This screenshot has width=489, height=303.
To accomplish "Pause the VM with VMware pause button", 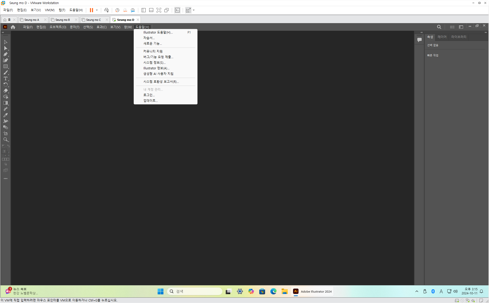I will pyautogui.click(x=91, y=10).
